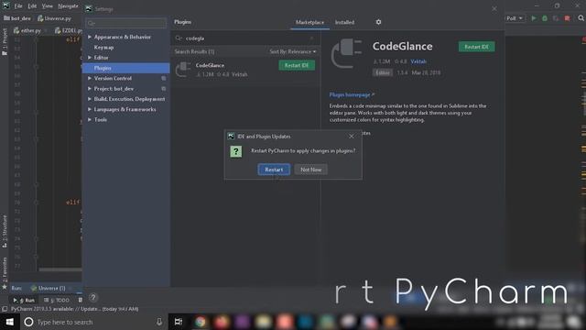Screen dimensions: 586x330
Task: Click the taskbar microphone icon
Action: (159, 322)
